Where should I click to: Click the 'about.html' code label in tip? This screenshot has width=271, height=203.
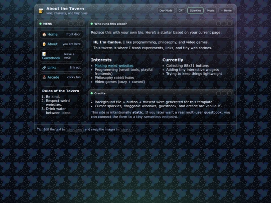coord(75,130)
